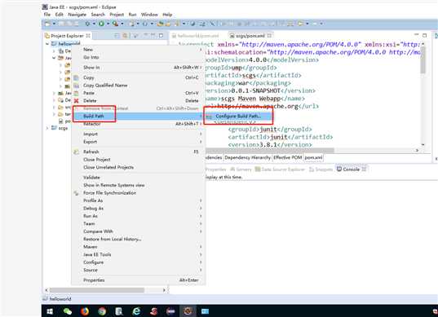Viewport: 438px width, 317px height.
Task: Click the red Delete X icon
Action: coord(76,101)
